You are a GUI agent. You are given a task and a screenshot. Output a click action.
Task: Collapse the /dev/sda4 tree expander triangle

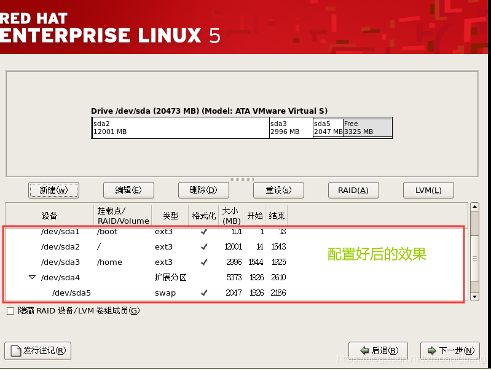point(32,277)
